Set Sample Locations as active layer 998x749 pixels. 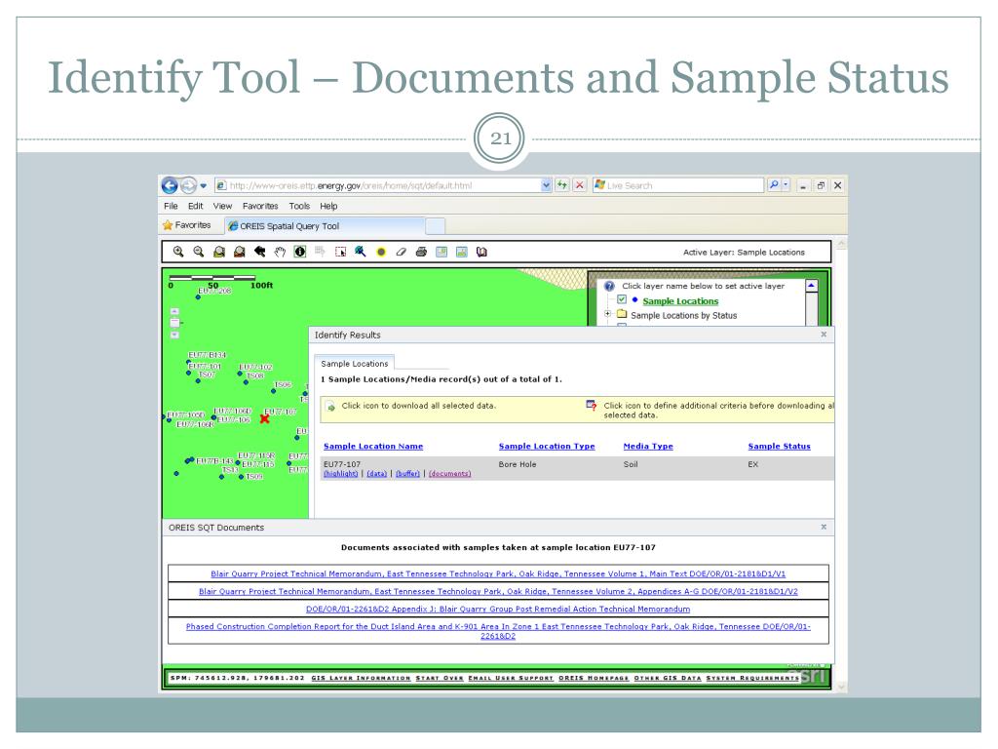680,301
